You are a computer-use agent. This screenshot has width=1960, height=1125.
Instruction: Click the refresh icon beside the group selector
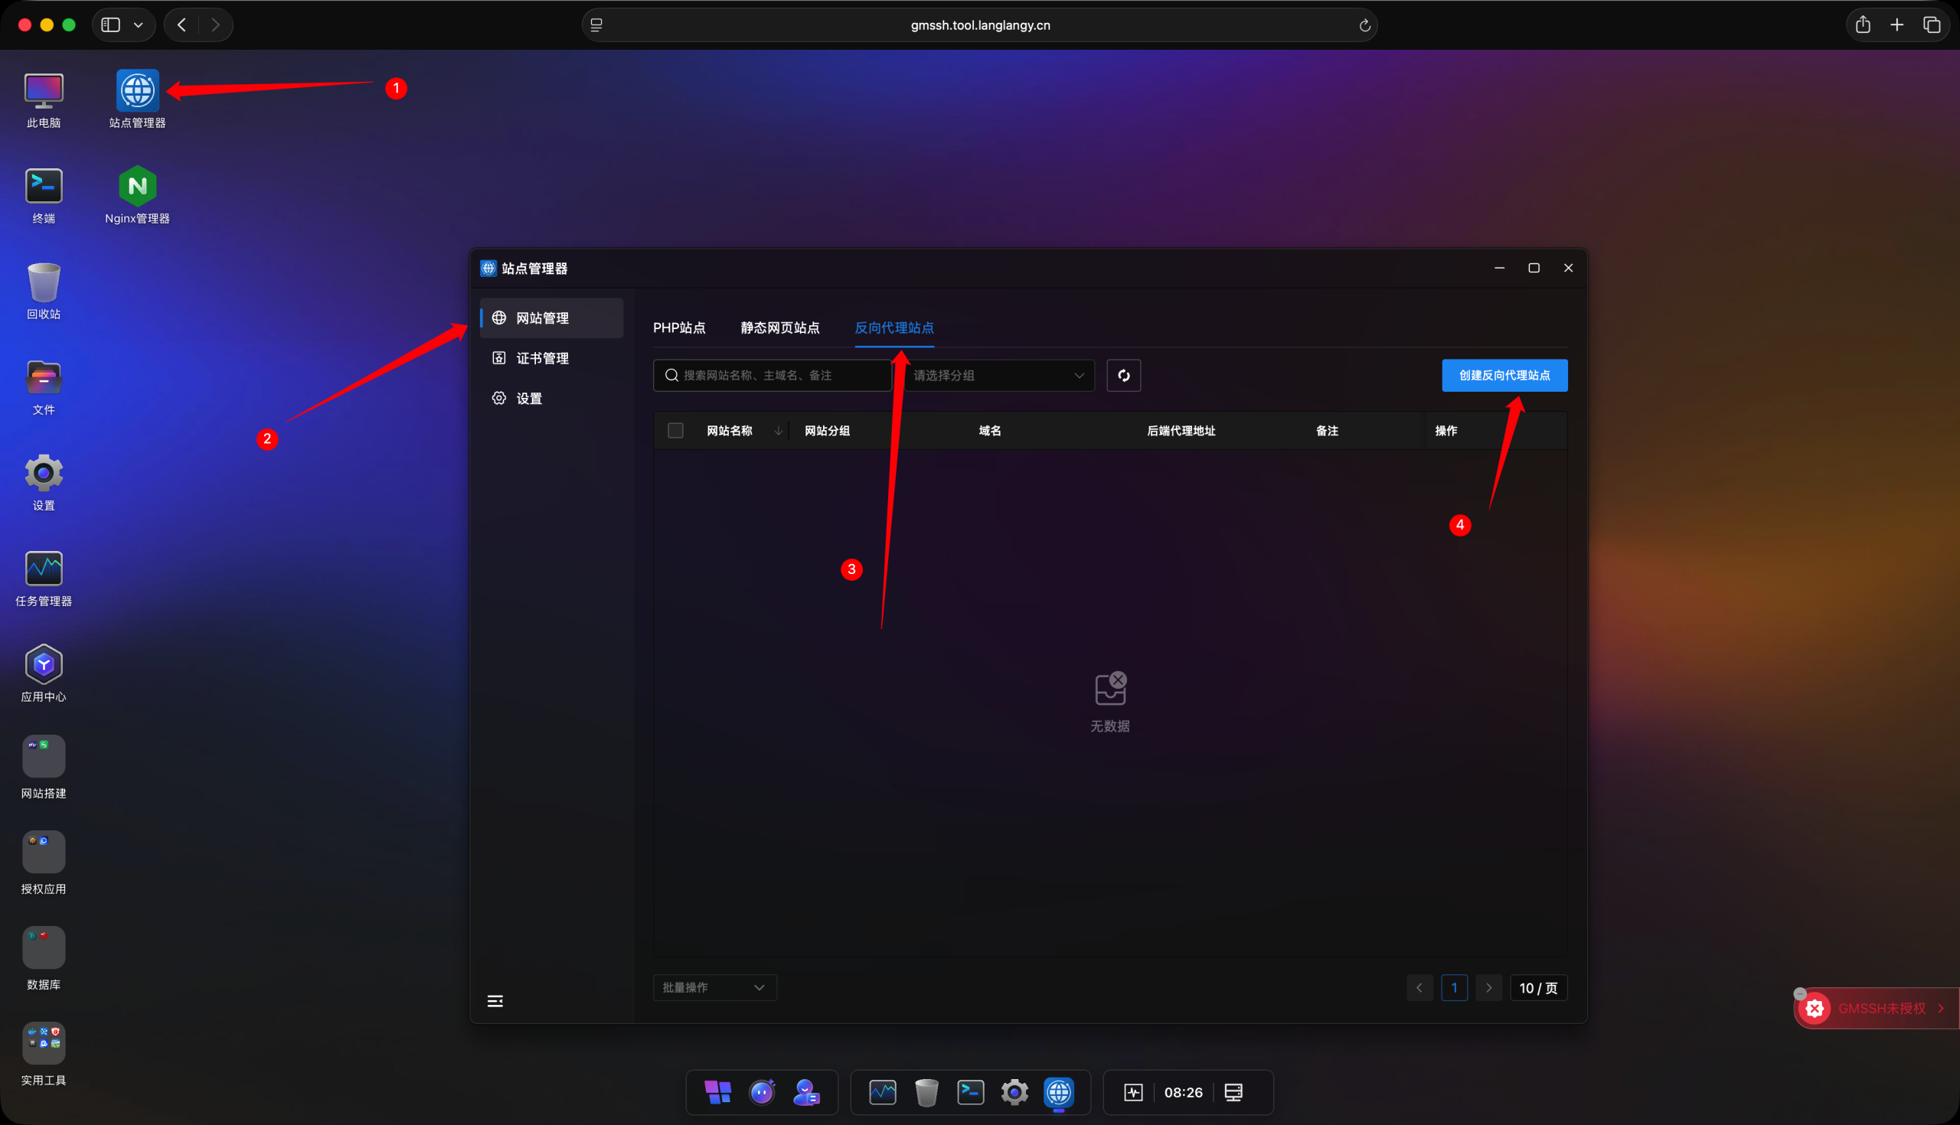[1123, 376]
